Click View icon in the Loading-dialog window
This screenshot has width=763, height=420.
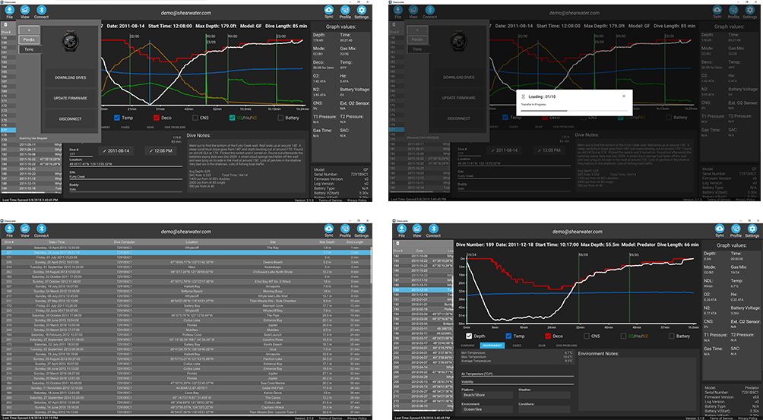413,9
